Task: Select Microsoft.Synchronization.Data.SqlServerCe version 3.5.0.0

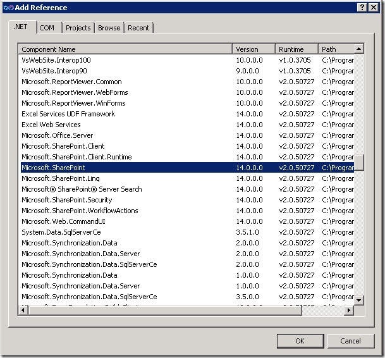Action: tap(187, 297)
